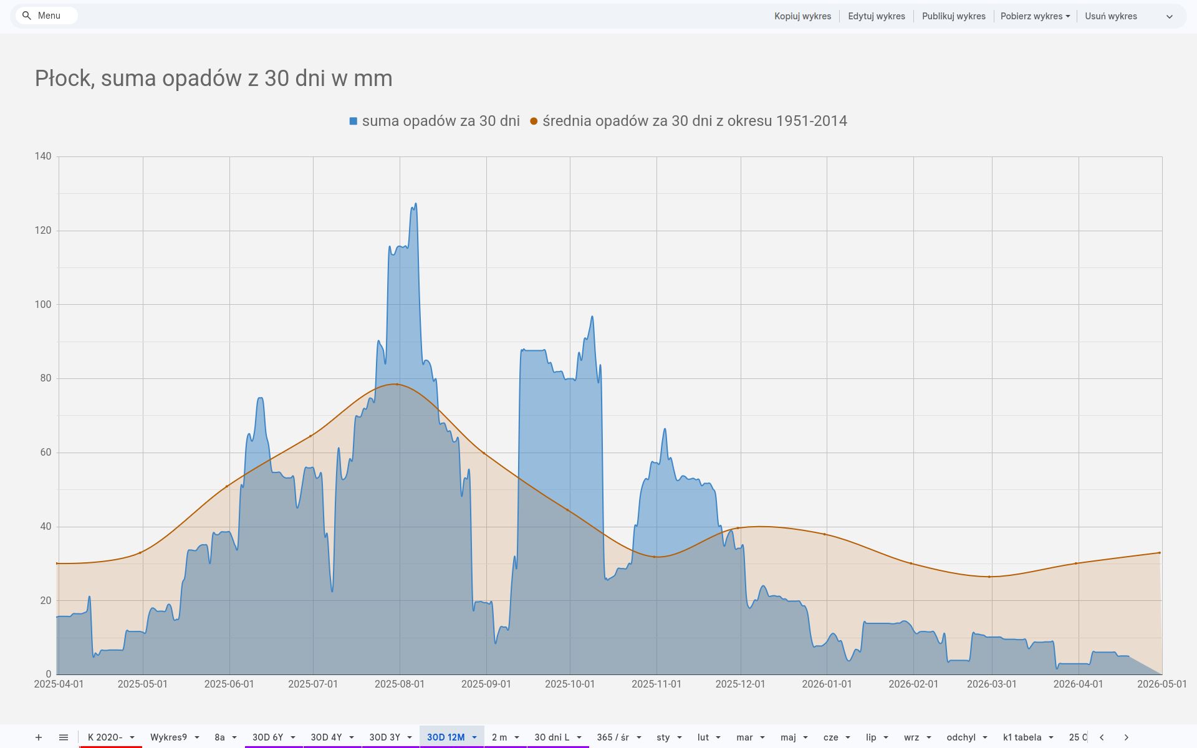The height and width of the screenshot is (748, 1197).
Task: Open dropdown arrow on odchyl tab
Action: [x=985, y=737]
